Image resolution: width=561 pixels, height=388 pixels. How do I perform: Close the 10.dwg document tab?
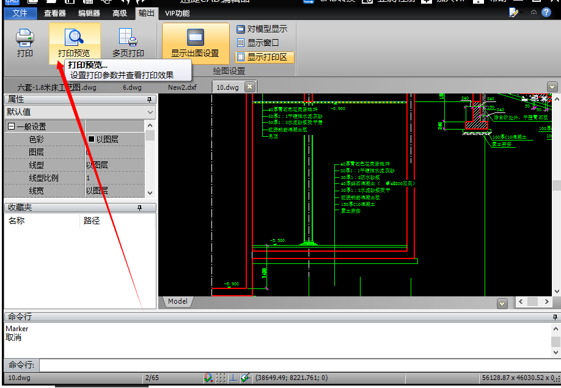click(250, 87)
